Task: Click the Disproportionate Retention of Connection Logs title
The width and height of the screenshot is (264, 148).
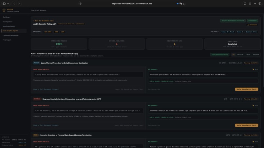Action: coord(72,99)
